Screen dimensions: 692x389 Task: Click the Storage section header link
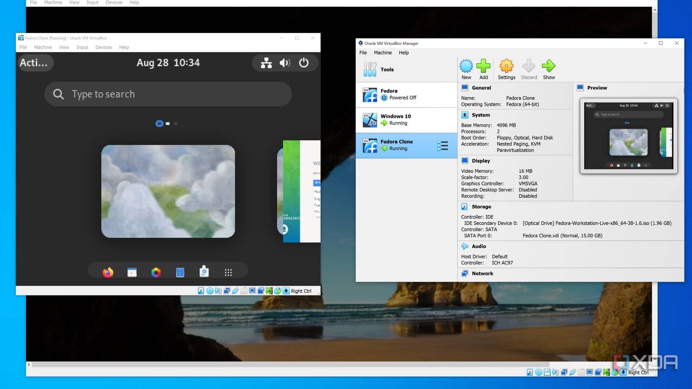(481, 207)
